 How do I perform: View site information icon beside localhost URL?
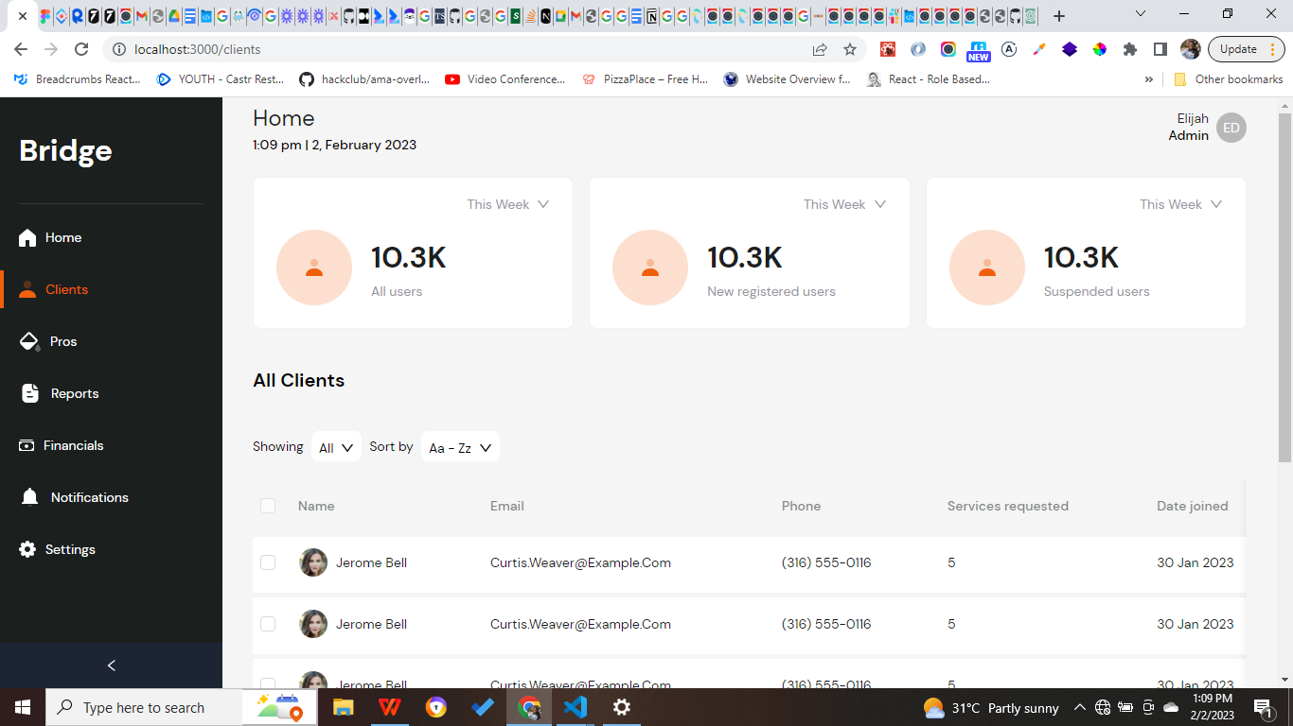coord(119,49)
